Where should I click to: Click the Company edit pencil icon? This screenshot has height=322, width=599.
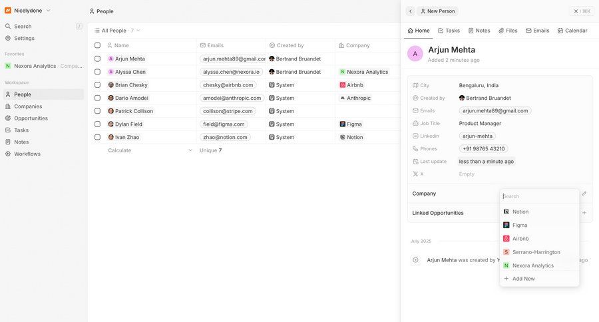point(584,194)
